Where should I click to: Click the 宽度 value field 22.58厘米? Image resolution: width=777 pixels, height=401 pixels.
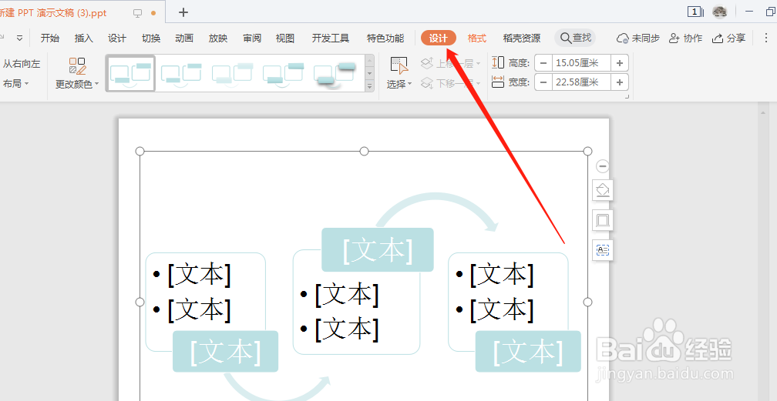pyautogui.click(x=581, y=82)
